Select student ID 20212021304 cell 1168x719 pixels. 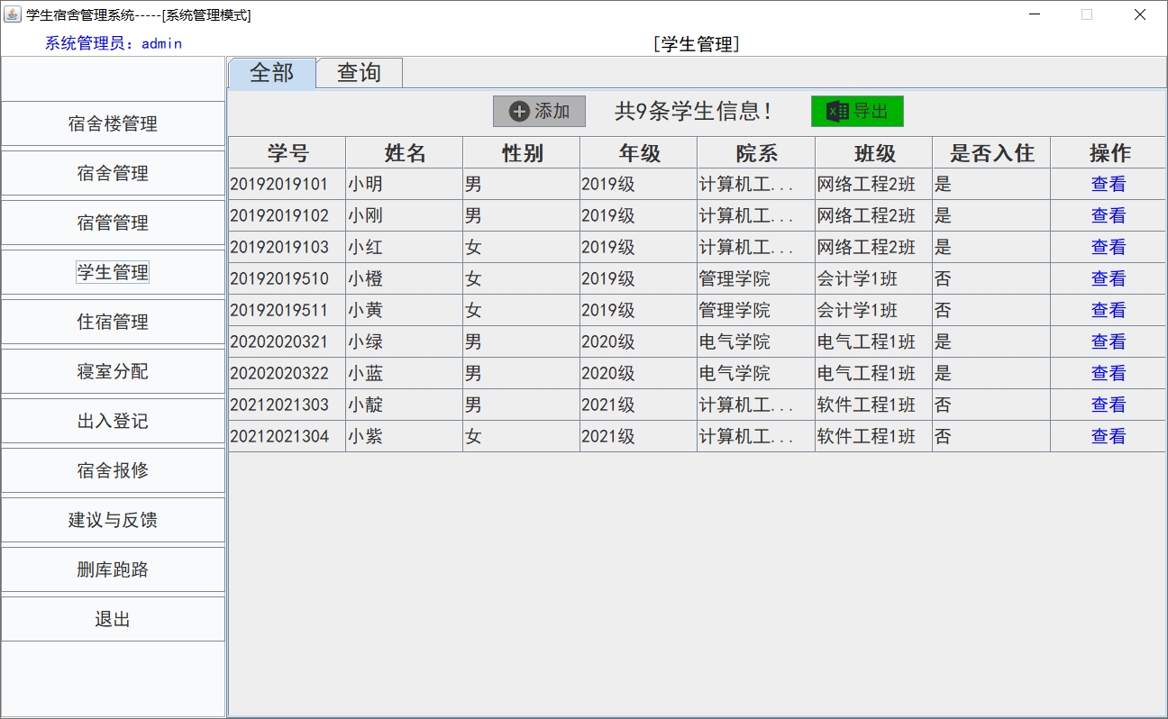287,436
